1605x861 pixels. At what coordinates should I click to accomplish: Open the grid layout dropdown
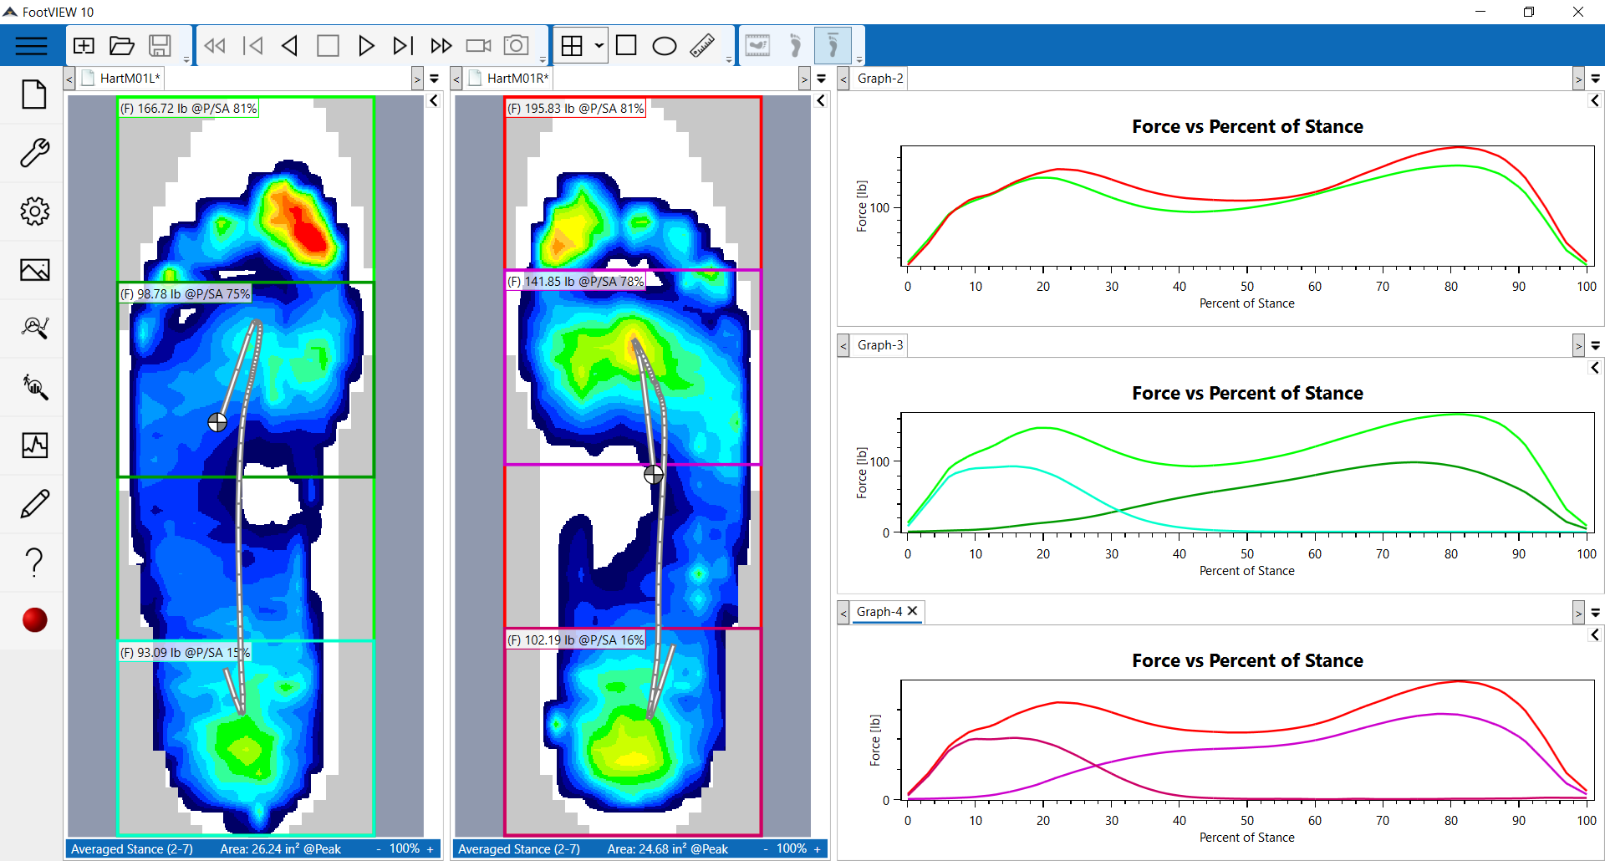[x=600, y=46]
